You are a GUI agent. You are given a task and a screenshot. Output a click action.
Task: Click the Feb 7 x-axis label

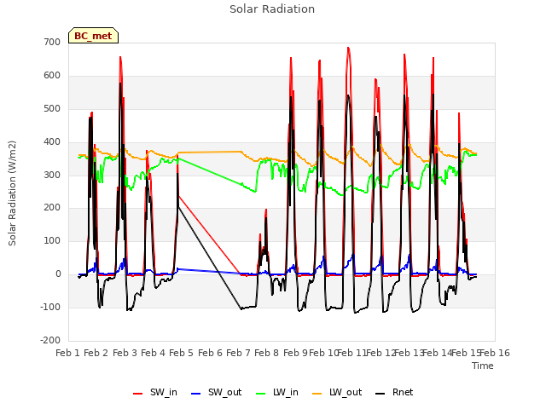[x=239, y=353]
